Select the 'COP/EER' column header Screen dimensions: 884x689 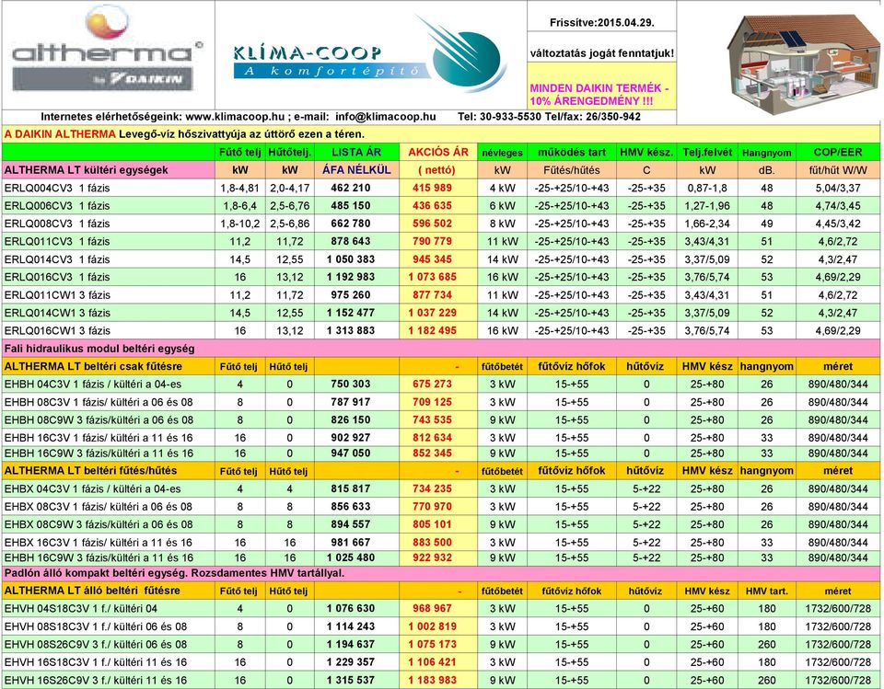click(x=837, y=152)
